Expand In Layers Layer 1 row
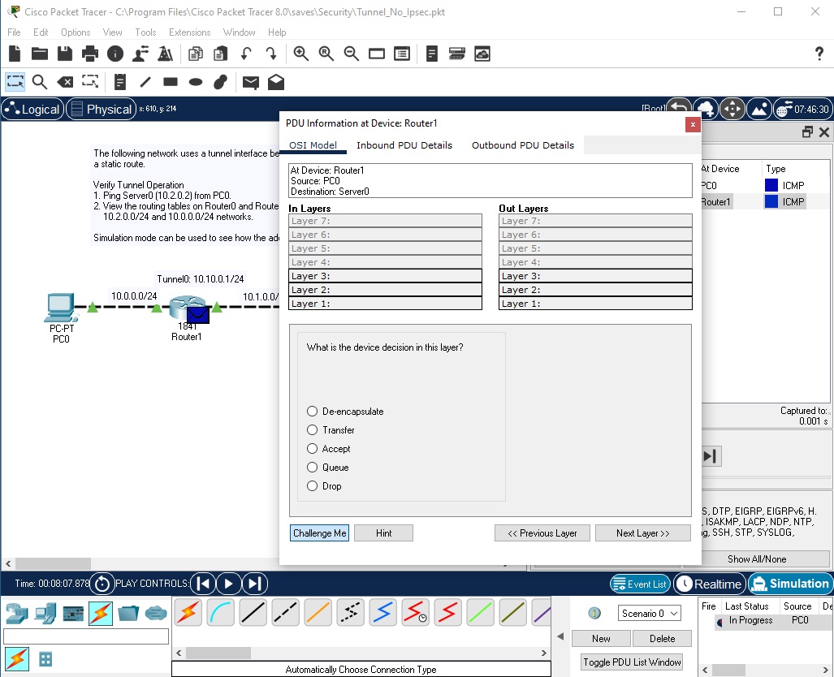834x677 pixels. (385, 304)
